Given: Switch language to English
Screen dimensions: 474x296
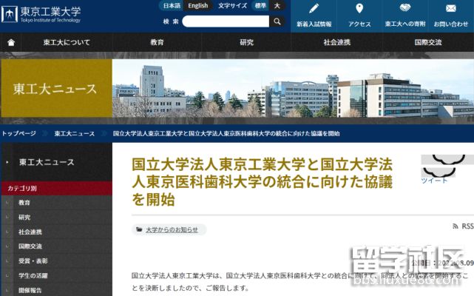Looking at the screenshot, I should point(198,6).
